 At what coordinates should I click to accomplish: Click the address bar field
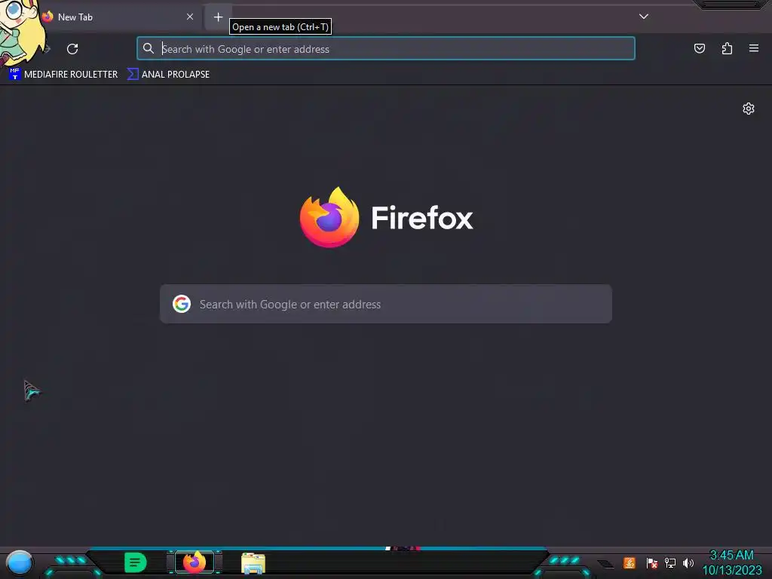tap(386, 49)
